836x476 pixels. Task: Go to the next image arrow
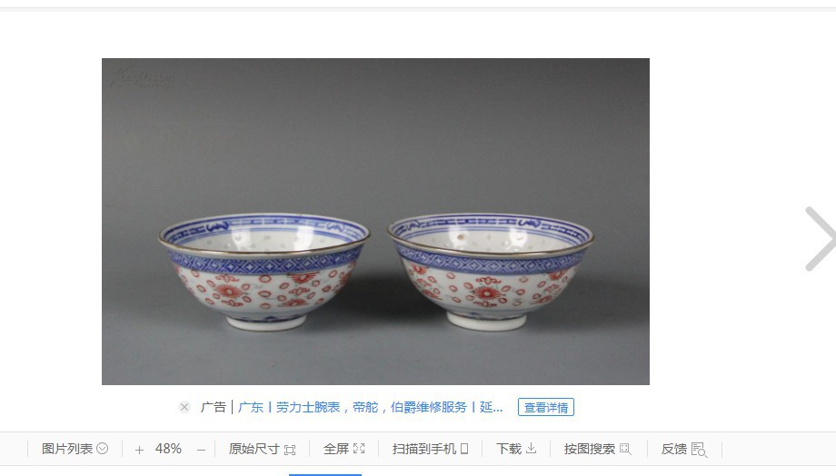[821, 238]
